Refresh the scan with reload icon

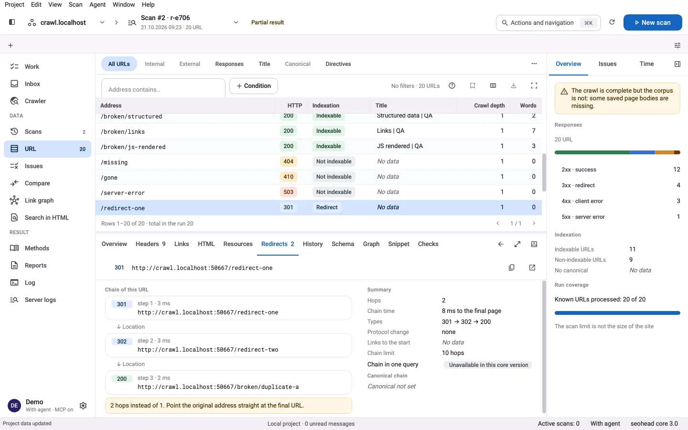click(612, 22)
